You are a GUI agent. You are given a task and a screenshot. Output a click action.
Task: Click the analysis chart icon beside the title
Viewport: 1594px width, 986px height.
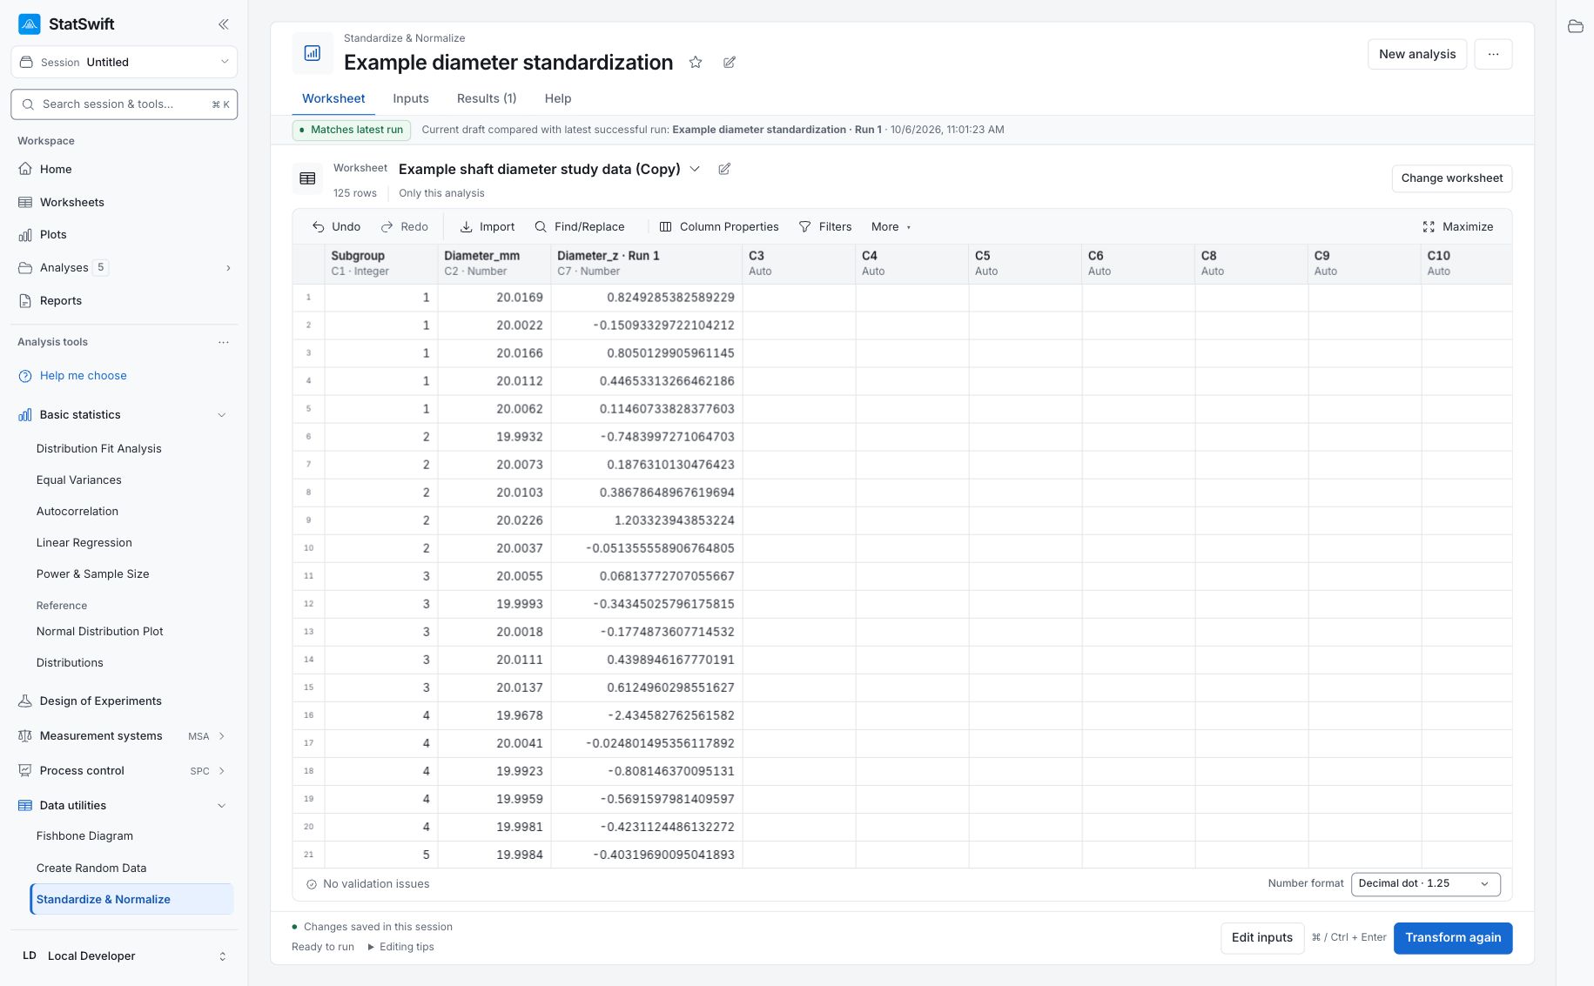coord(313,53)
